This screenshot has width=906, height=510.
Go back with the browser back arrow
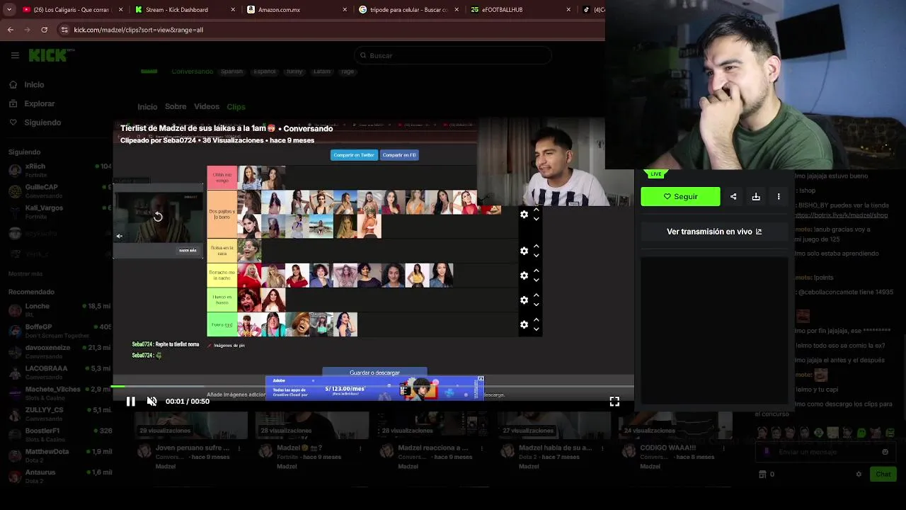click(x=11, y=30)
